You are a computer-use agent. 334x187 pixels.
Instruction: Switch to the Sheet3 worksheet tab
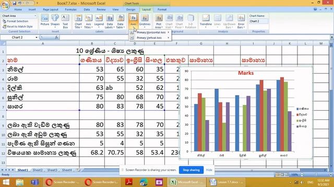point(52,170)
